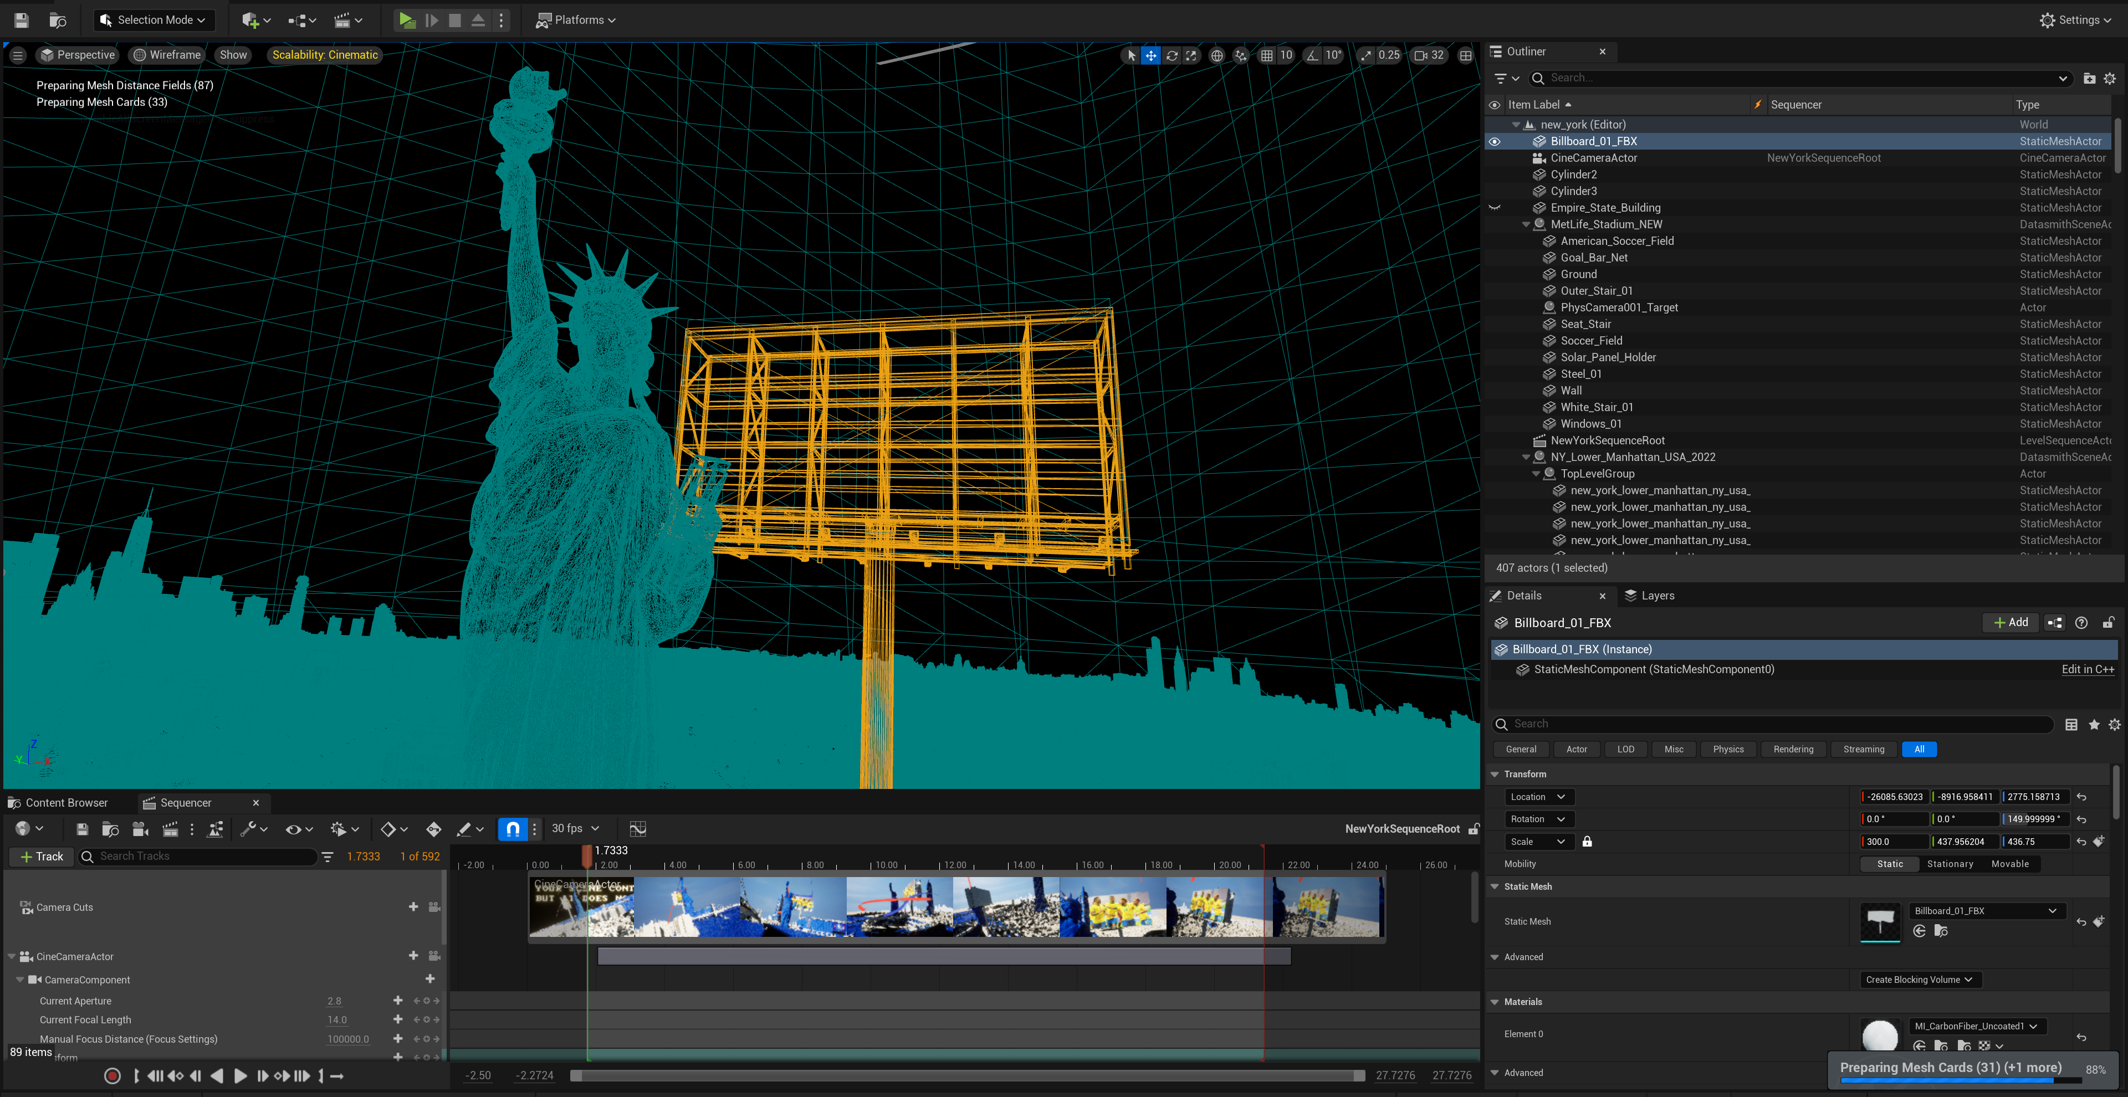Select the rotate gizmo tool in viewport

pos(1172,55)
